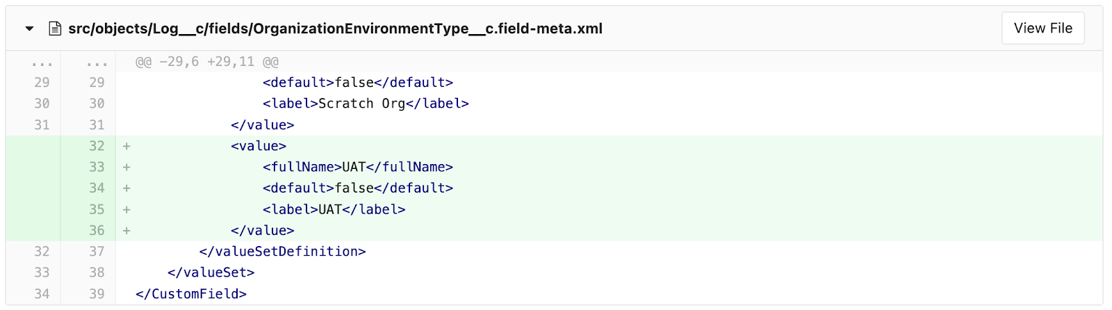
Task: Open the View File button
Action: [x=1042, y=28]
